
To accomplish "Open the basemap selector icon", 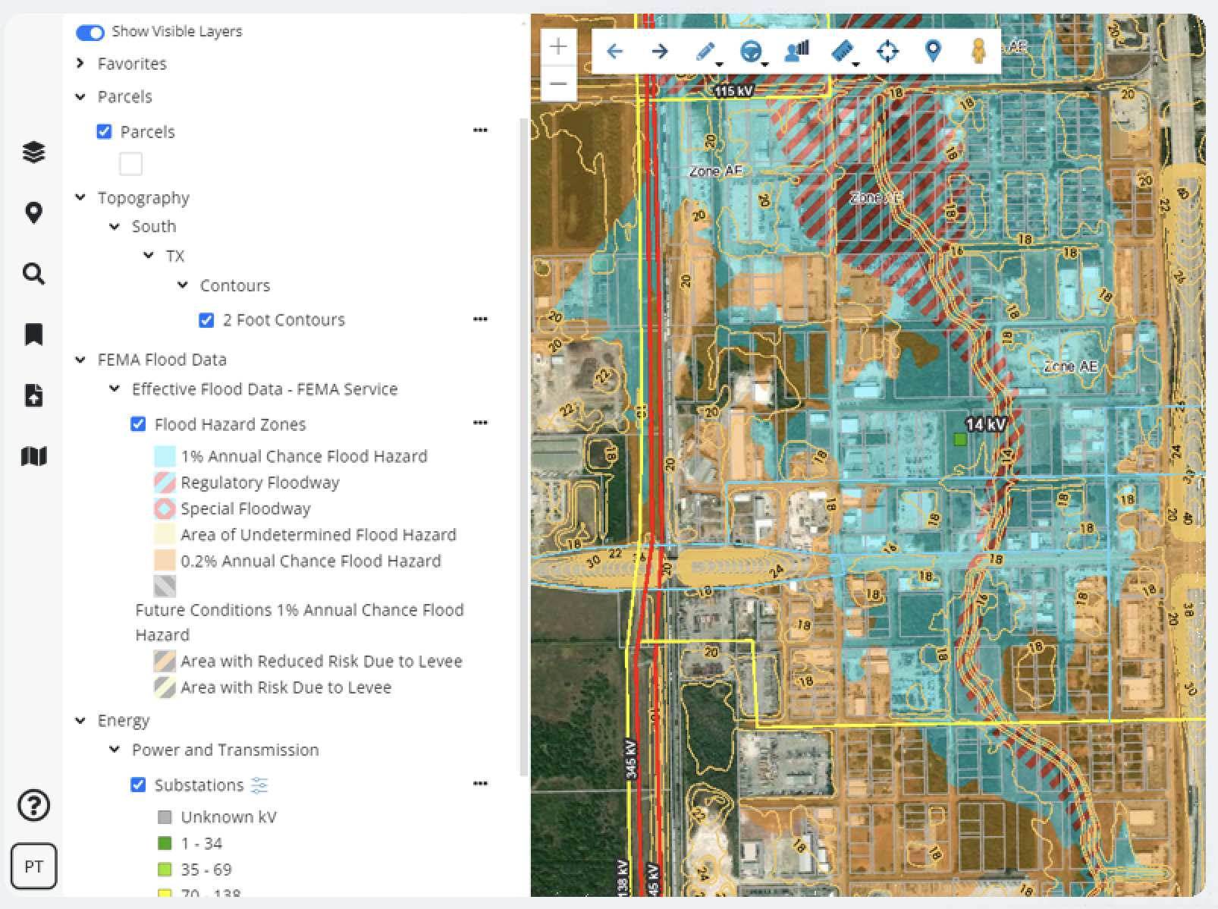I will 33,457.
